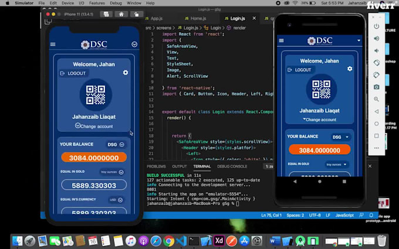
Task: Tap Android navigation bar back arrow
Action: coord(295,182)
